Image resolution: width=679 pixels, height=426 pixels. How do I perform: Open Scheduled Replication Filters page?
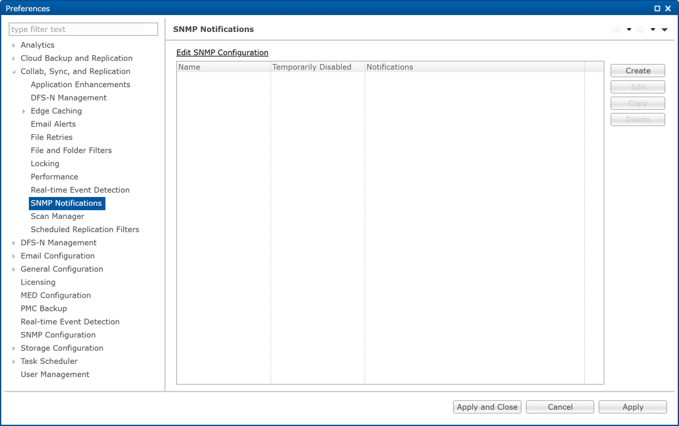click(x=85, y=230)
